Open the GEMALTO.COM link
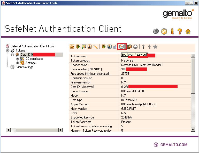This screenshot has height=153, width=199. tap(174, 145)
